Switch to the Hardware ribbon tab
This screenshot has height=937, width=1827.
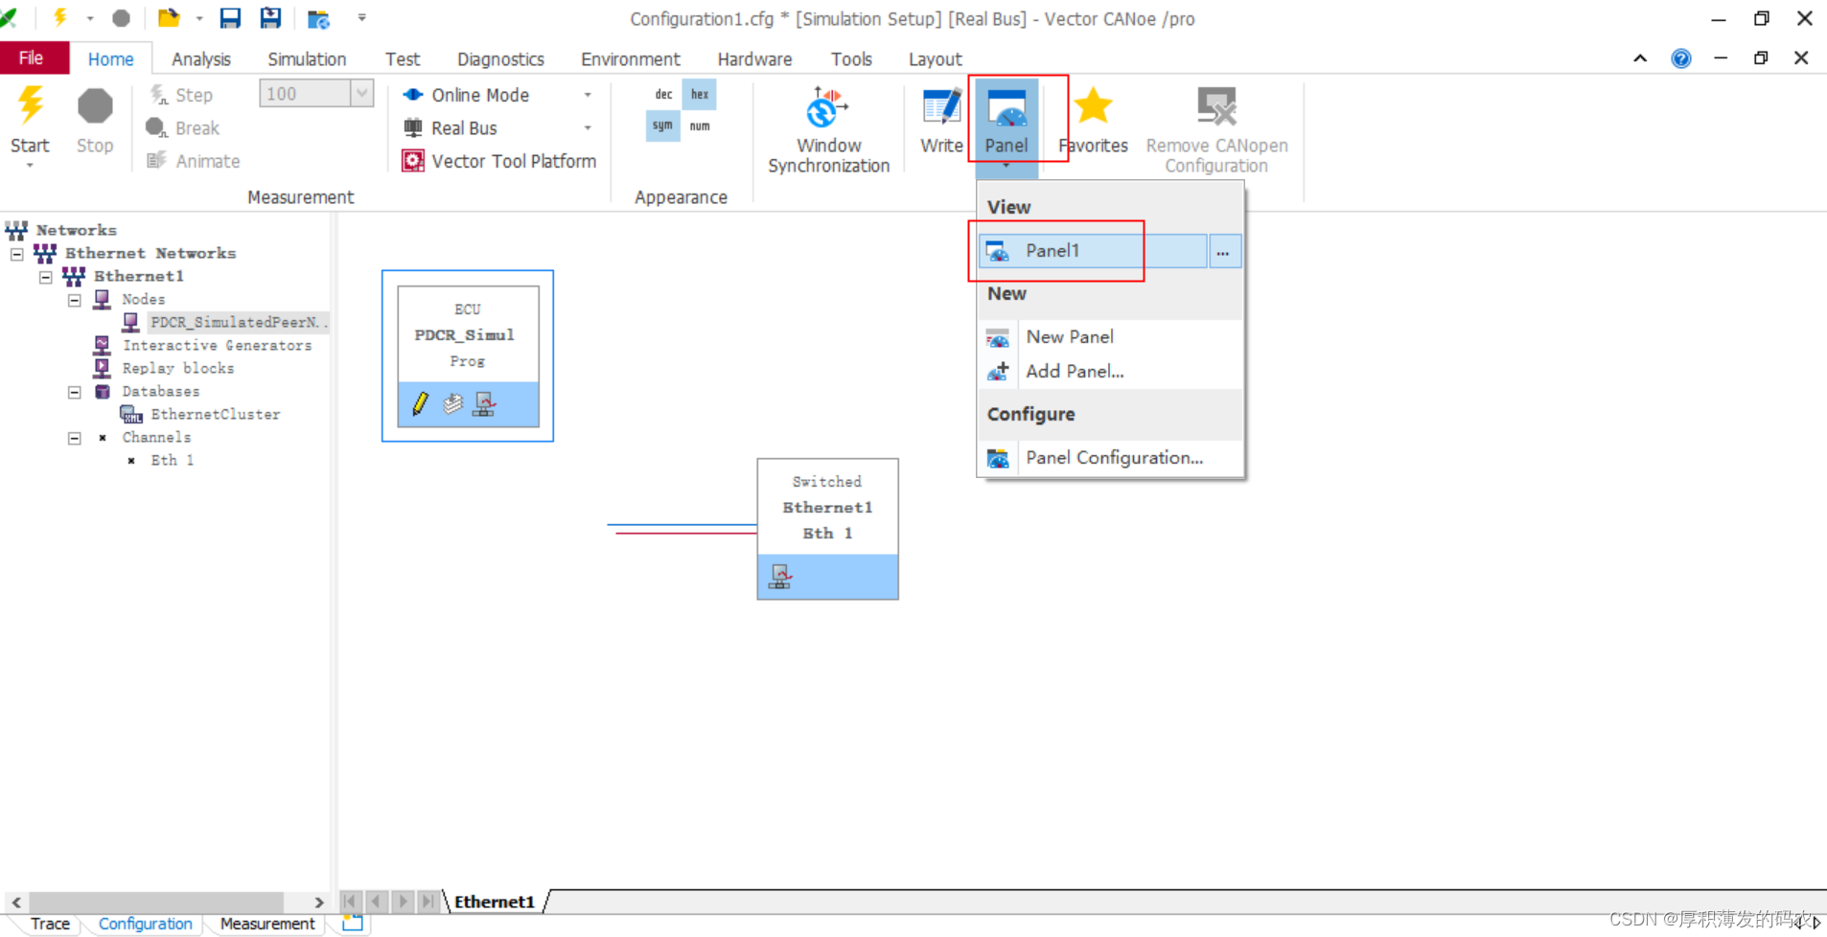754,59
